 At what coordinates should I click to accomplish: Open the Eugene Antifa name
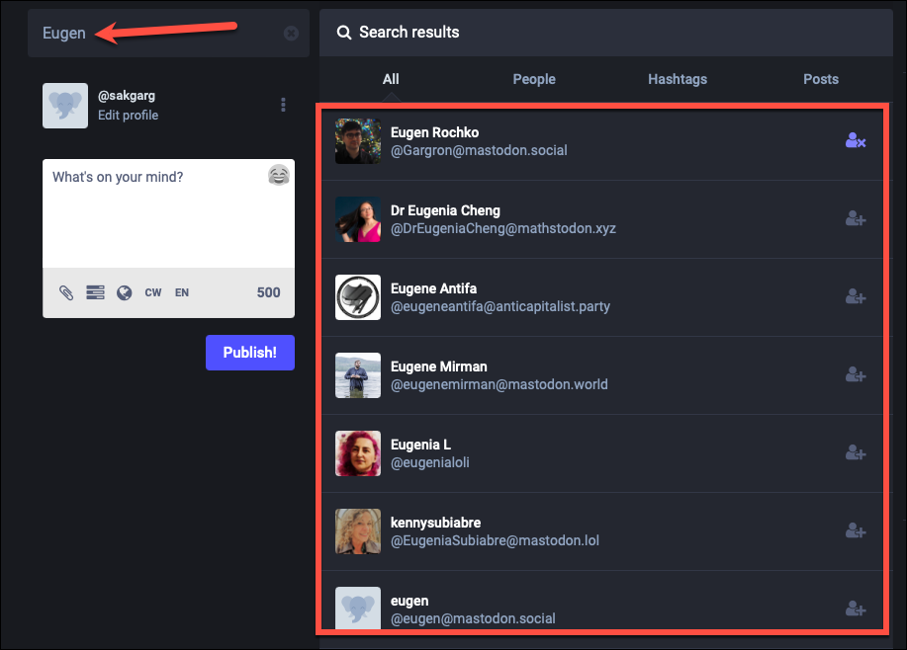(x=434, y=288)
